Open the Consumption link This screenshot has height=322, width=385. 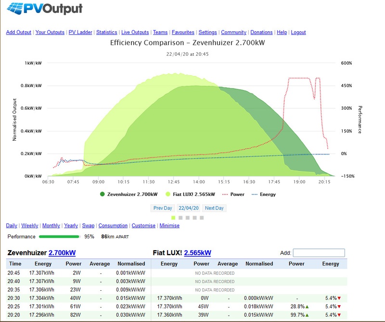pyautogui.click(x=113, y=225)
